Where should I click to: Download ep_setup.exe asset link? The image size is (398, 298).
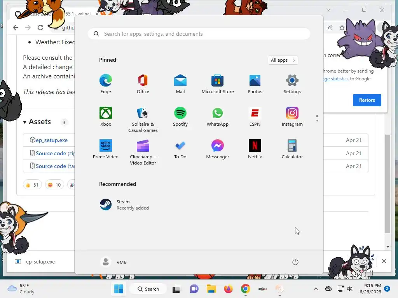coord(52,140)
